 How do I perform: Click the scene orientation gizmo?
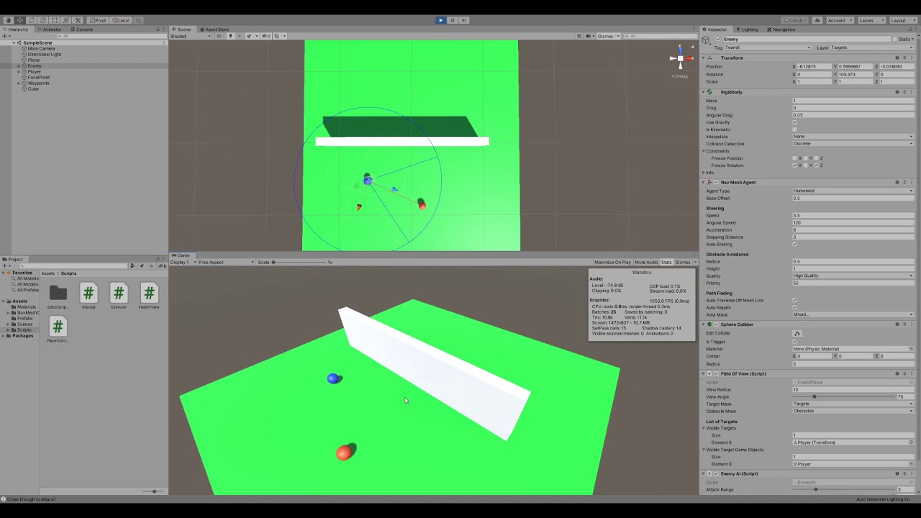coord(680,59)
